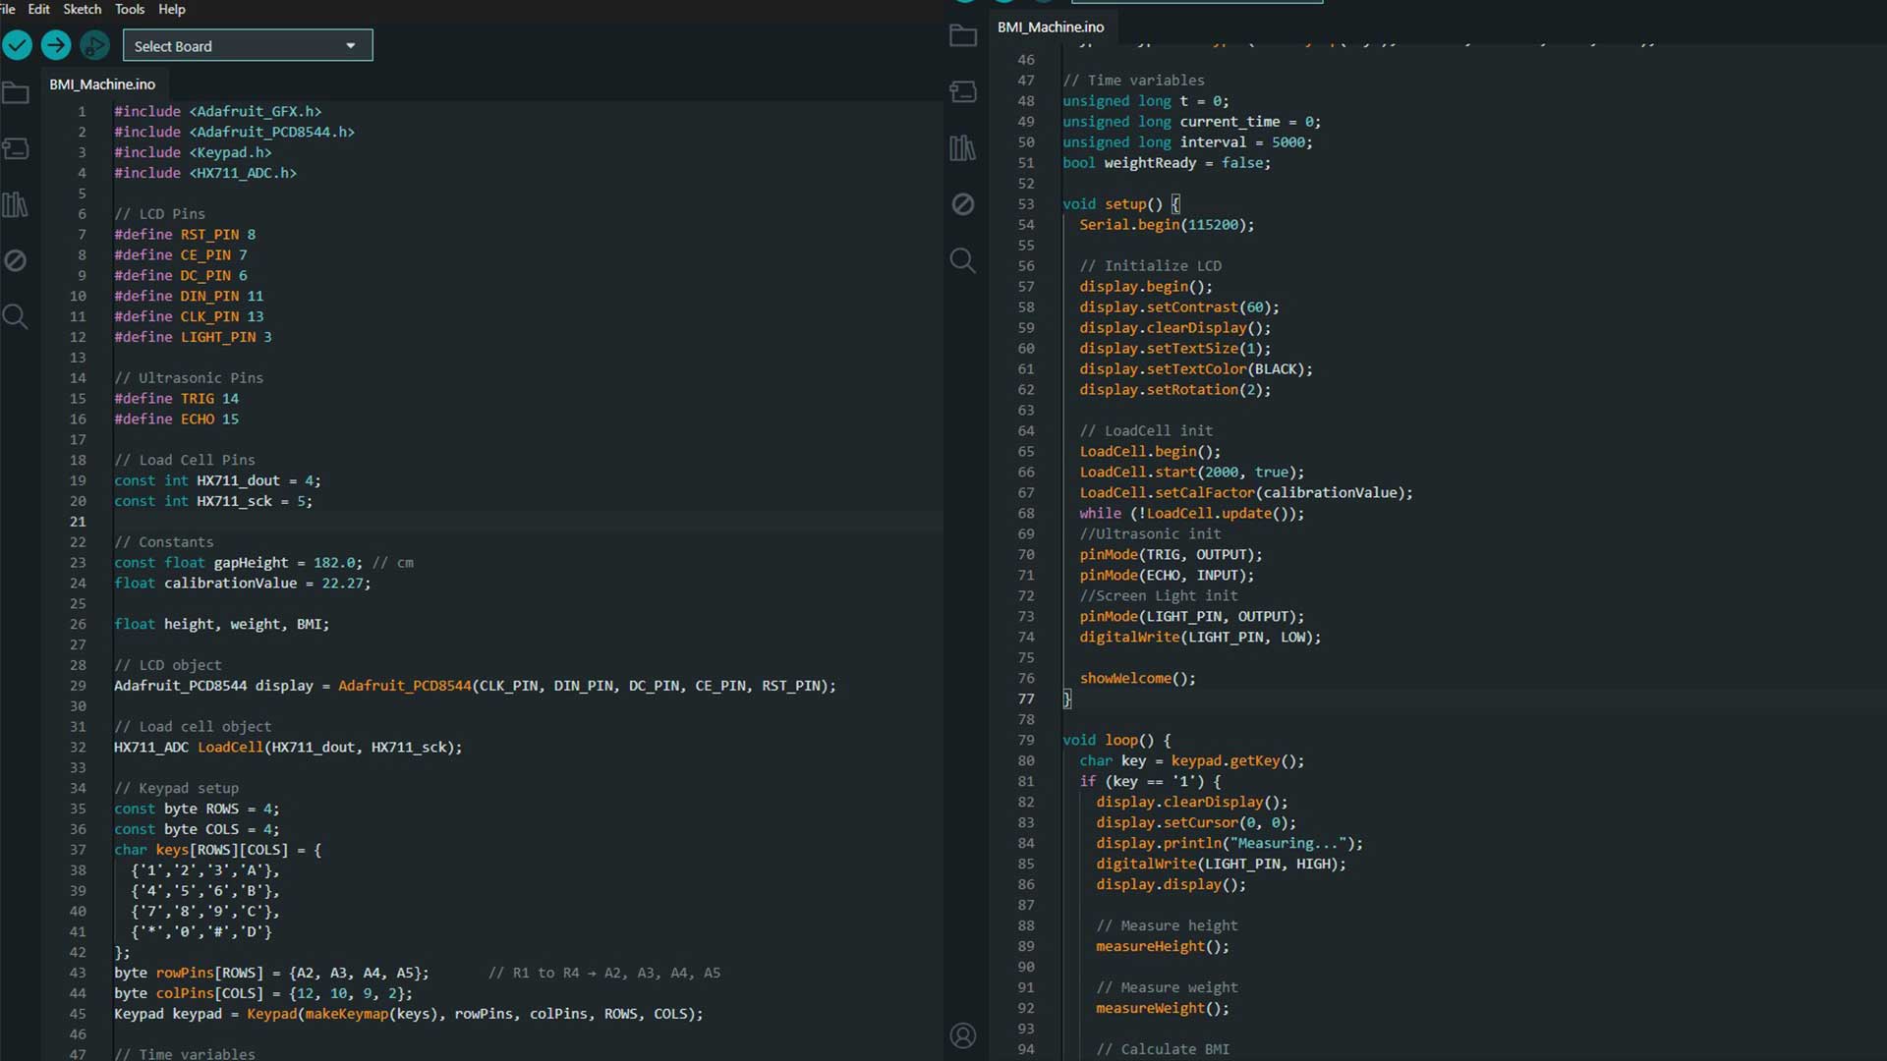The width and height of the screenshot is (1887, 1061).
Task: Open the Help menu
Action: 172,9
